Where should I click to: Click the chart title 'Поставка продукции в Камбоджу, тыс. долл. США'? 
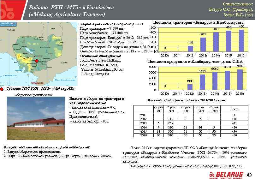coord(195,62)
